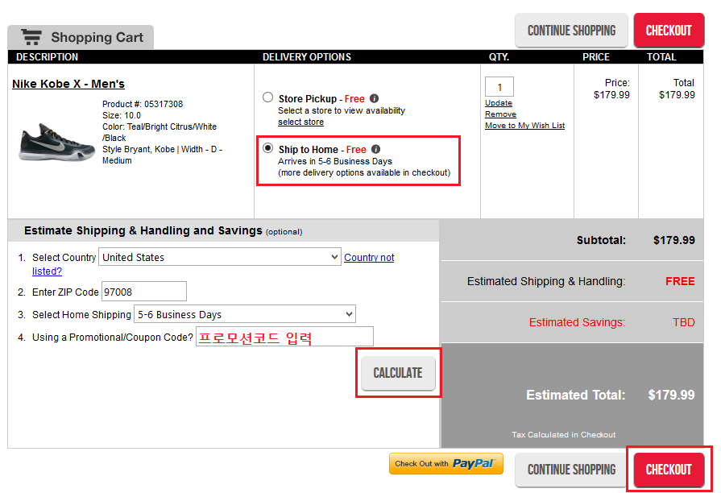Screen dimensions: 721x493
Task: Click the Subtotal $179.99 value
Action: tap(673, 240)
